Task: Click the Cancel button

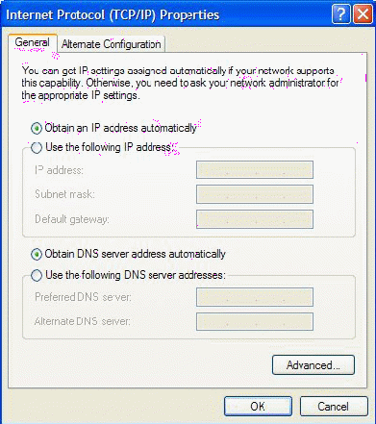Action: (x=334, y=407)
